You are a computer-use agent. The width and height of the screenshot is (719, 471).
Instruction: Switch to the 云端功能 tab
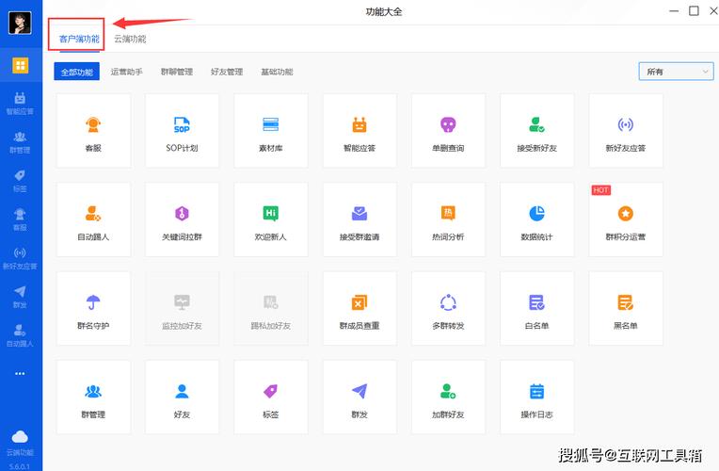[130, 39]
